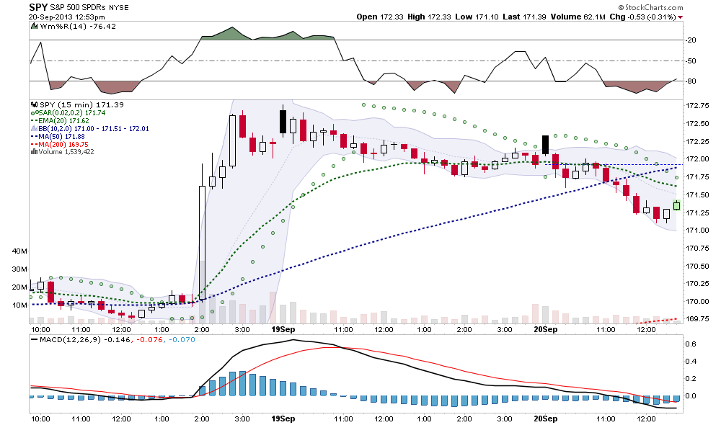
Task: Click the 10M volume axis label
Action: click(x=19, y=305)
